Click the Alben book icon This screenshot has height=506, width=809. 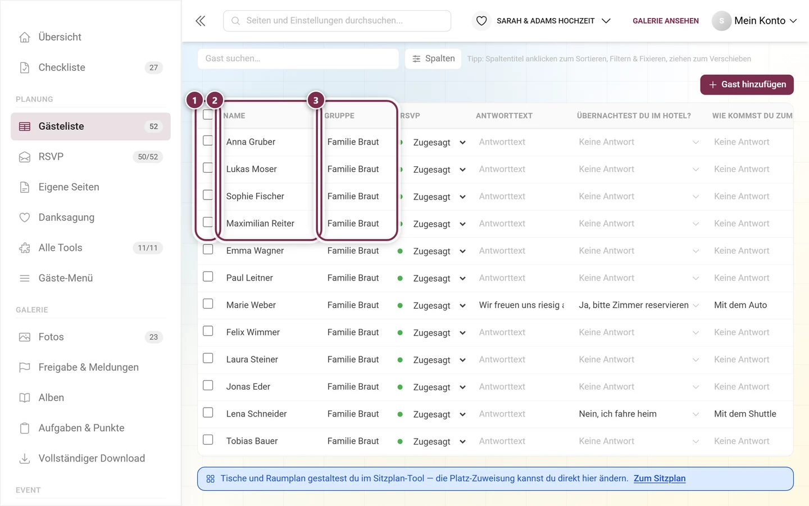point(25,398)
